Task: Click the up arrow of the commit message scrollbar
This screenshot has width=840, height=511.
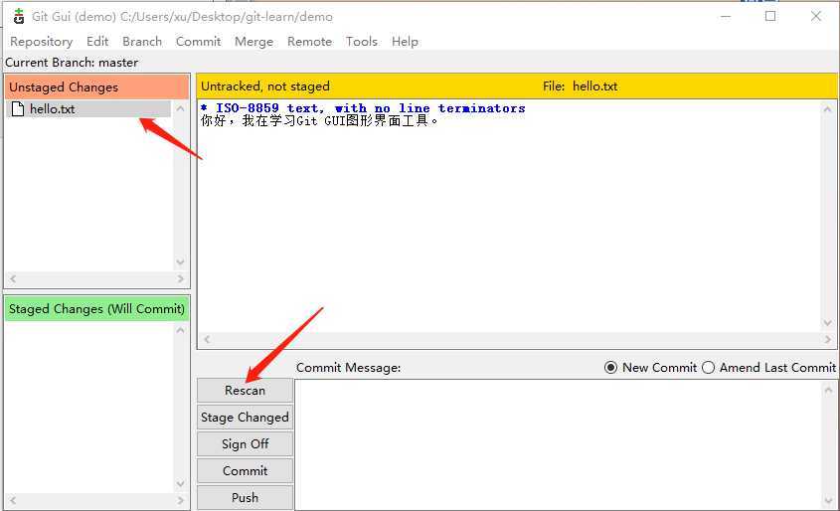Action: [x=828, y=390]
